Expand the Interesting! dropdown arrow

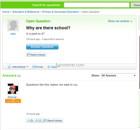point(27,66)
